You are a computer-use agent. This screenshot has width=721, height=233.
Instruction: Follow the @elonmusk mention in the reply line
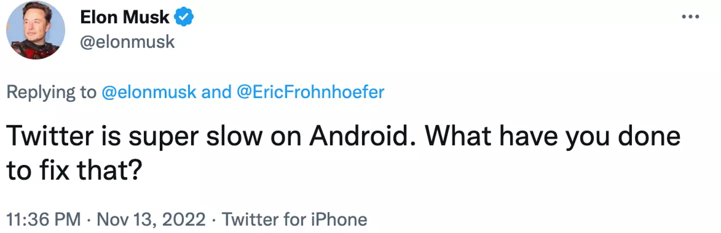point(149,92)
